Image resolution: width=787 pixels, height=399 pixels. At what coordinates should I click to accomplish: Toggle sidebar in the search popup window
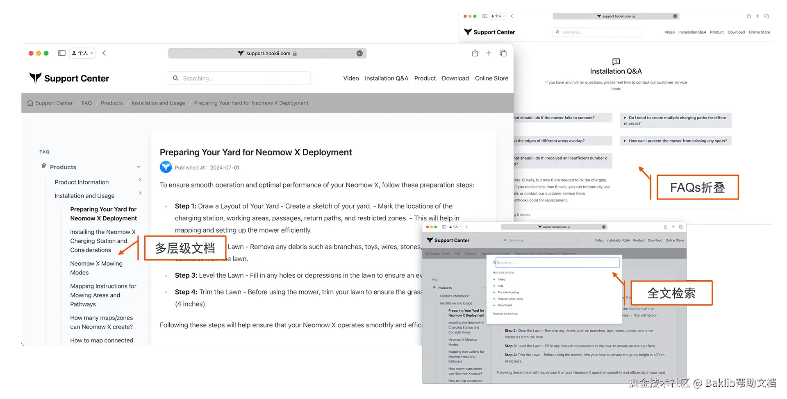click(444, 227)
